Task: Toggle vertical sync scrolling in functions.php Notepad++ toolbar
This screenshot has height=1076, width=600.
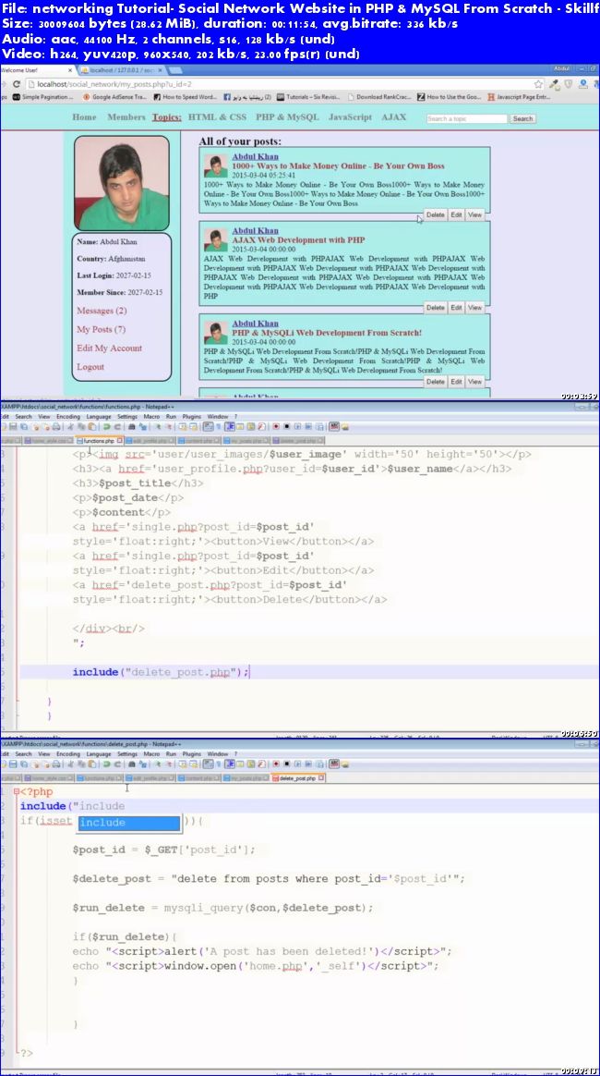Action: [181, 426]
